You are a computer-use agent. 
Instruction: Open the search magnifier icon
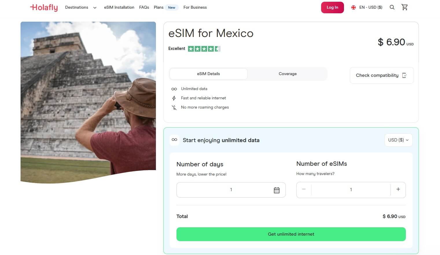coord(392,7)
